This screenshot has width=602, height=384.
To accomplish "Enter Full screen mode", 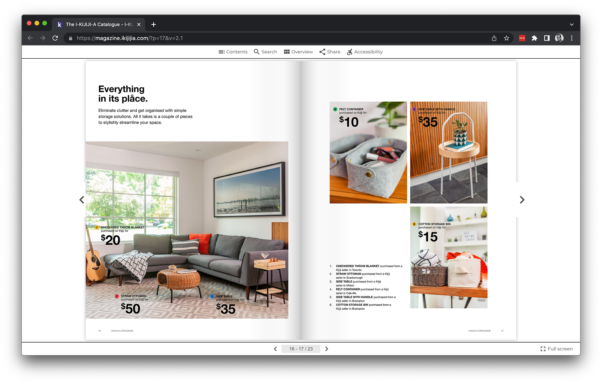I will [x=557, y=349].
